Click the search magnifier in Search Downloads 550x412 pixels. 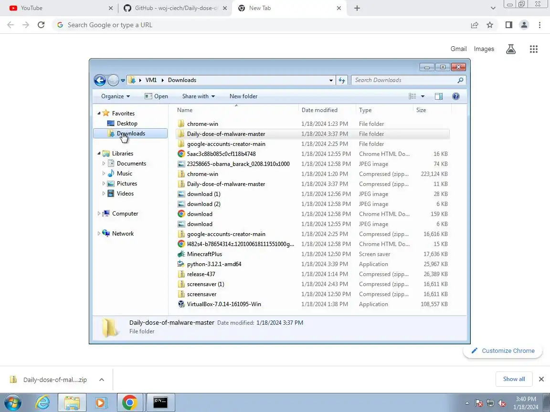coord(460,80)
